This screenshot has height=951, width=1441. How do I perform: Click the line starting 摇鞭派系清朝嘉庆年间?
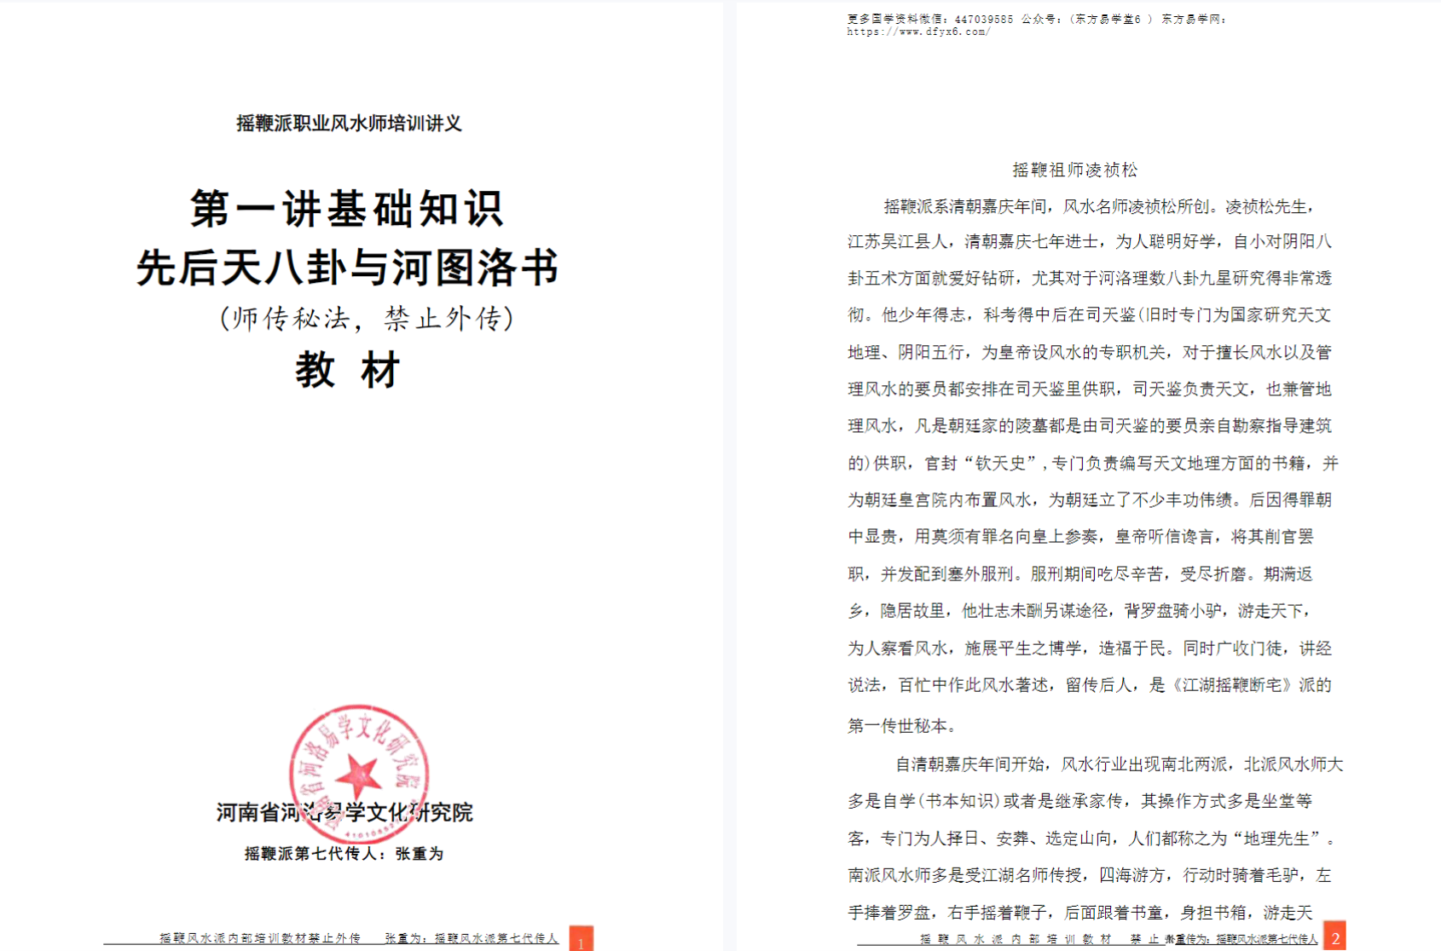[x=1100, y=206]
